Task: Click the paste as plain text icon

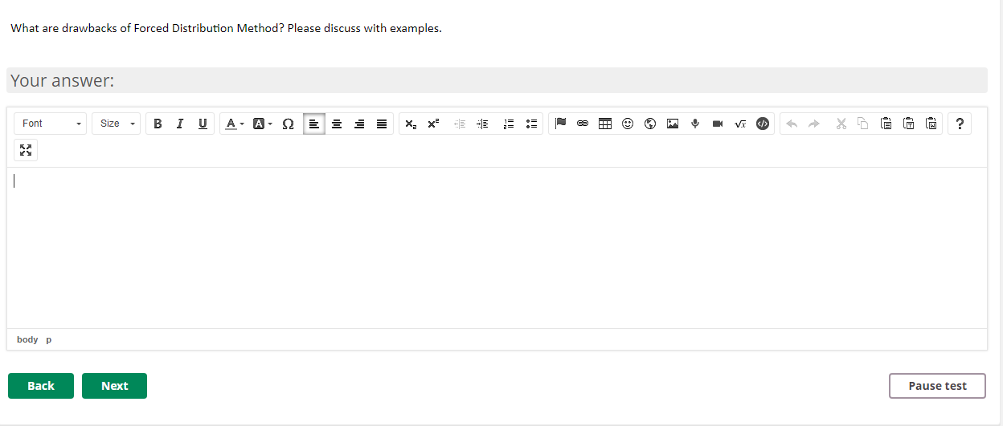Action: coord(908,124)
